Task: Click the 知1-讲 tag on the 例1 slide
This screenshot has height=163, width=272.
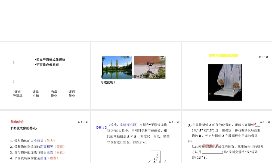Action: 174,122
